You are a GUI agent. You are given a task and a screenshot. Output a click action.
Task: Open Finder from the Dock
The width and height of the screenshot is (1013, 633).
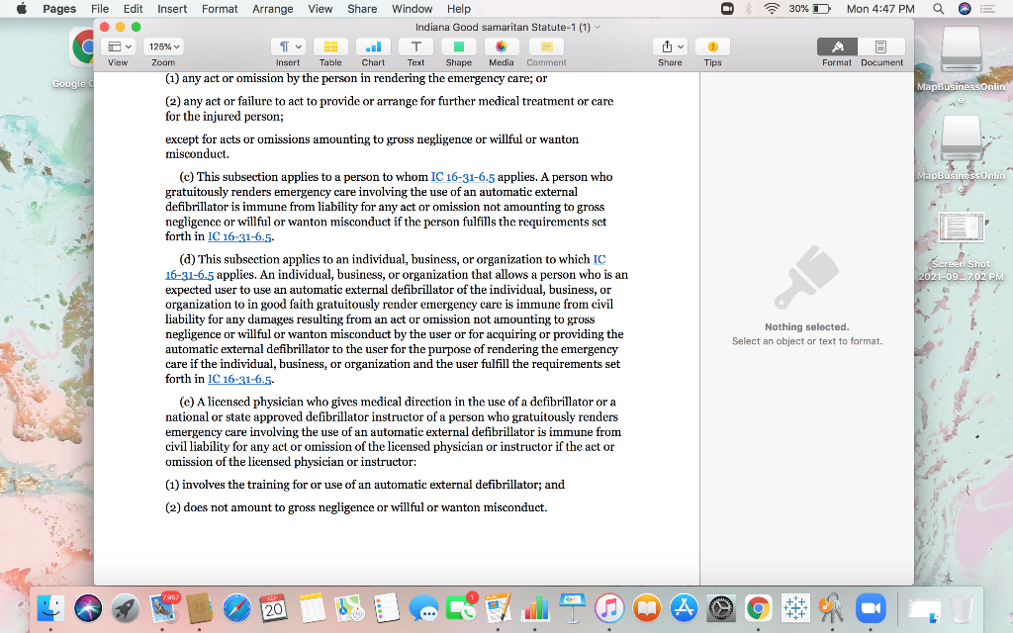[50, 608]
